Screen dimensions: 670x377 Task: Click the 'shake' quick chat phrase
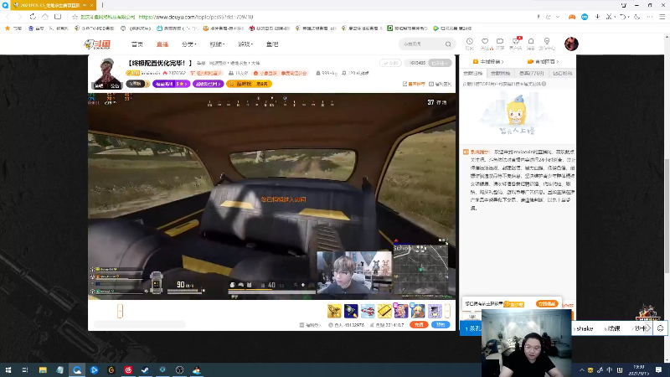click(584, 328)
